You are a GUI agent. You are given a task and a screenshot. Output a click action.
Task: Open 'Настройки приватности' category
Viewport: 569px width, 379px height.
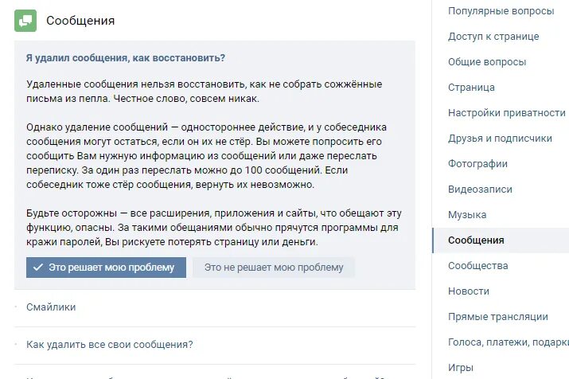(x=506, y=113)
